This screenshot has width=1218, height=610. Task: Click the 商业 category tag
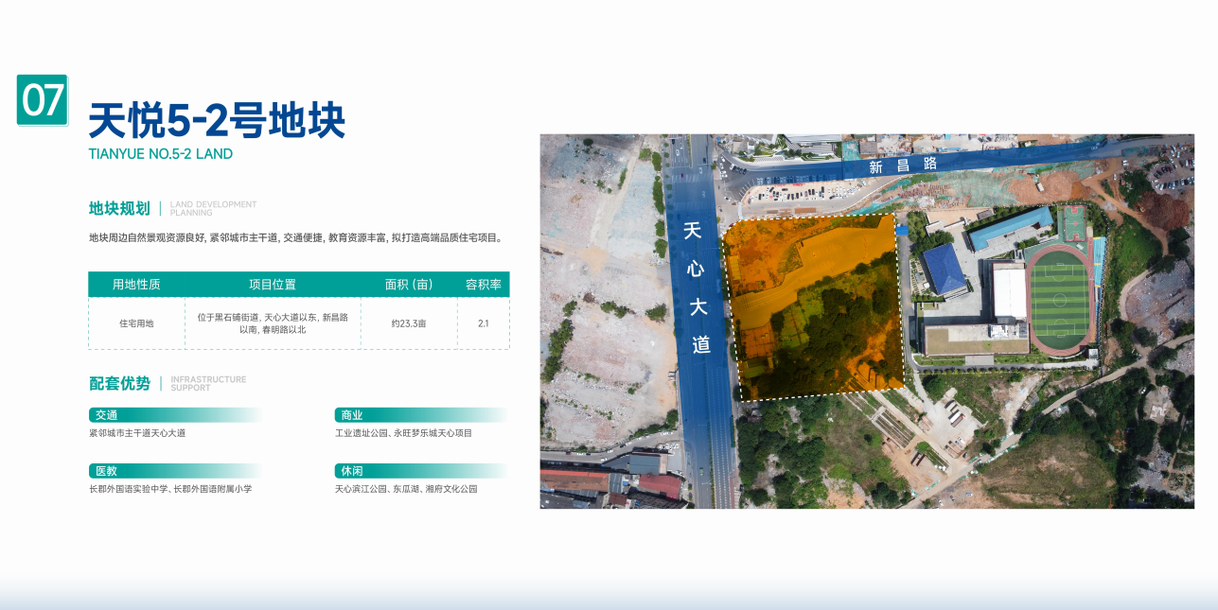(x=351, y=415)
